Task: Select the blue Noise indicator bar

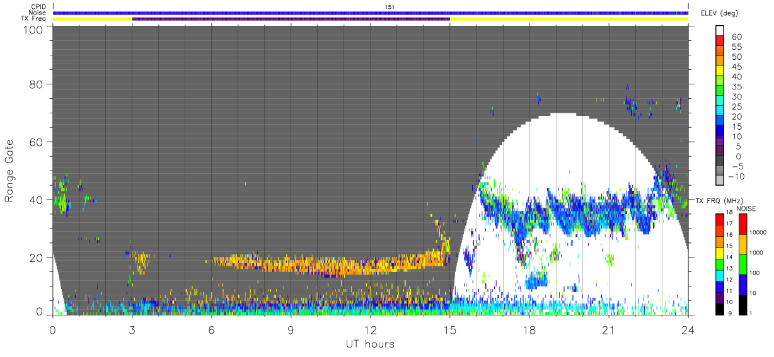Action: coord(371,13)
